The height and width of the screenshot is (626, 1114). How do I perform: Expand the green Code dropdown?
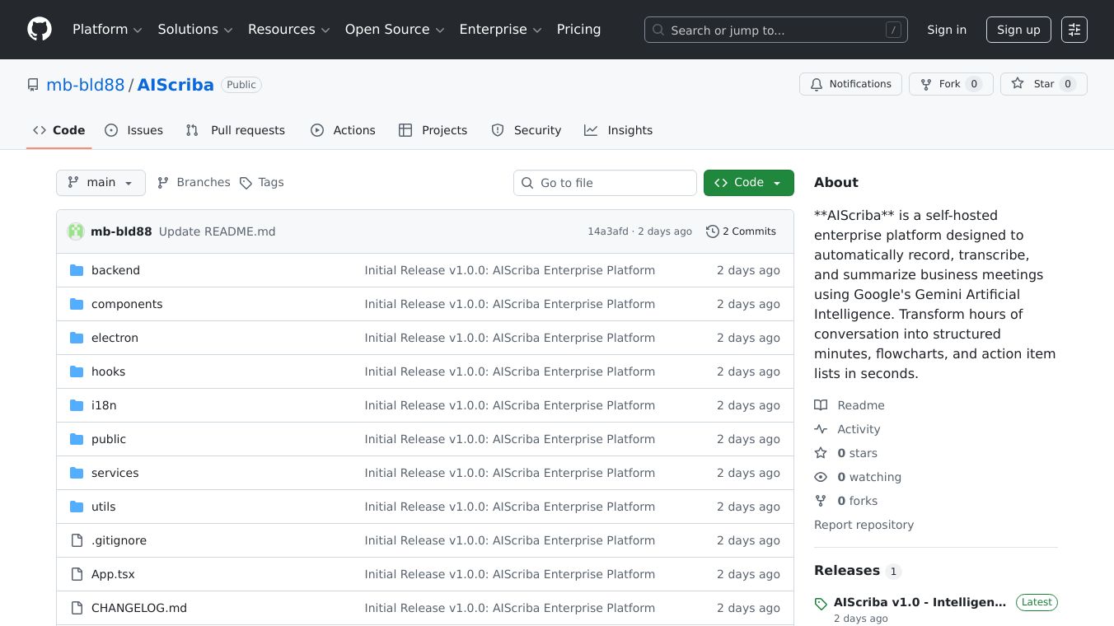748,183
